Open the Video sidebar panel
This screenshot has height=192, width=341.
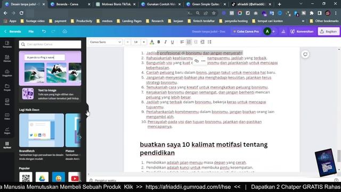coord(7,116)
